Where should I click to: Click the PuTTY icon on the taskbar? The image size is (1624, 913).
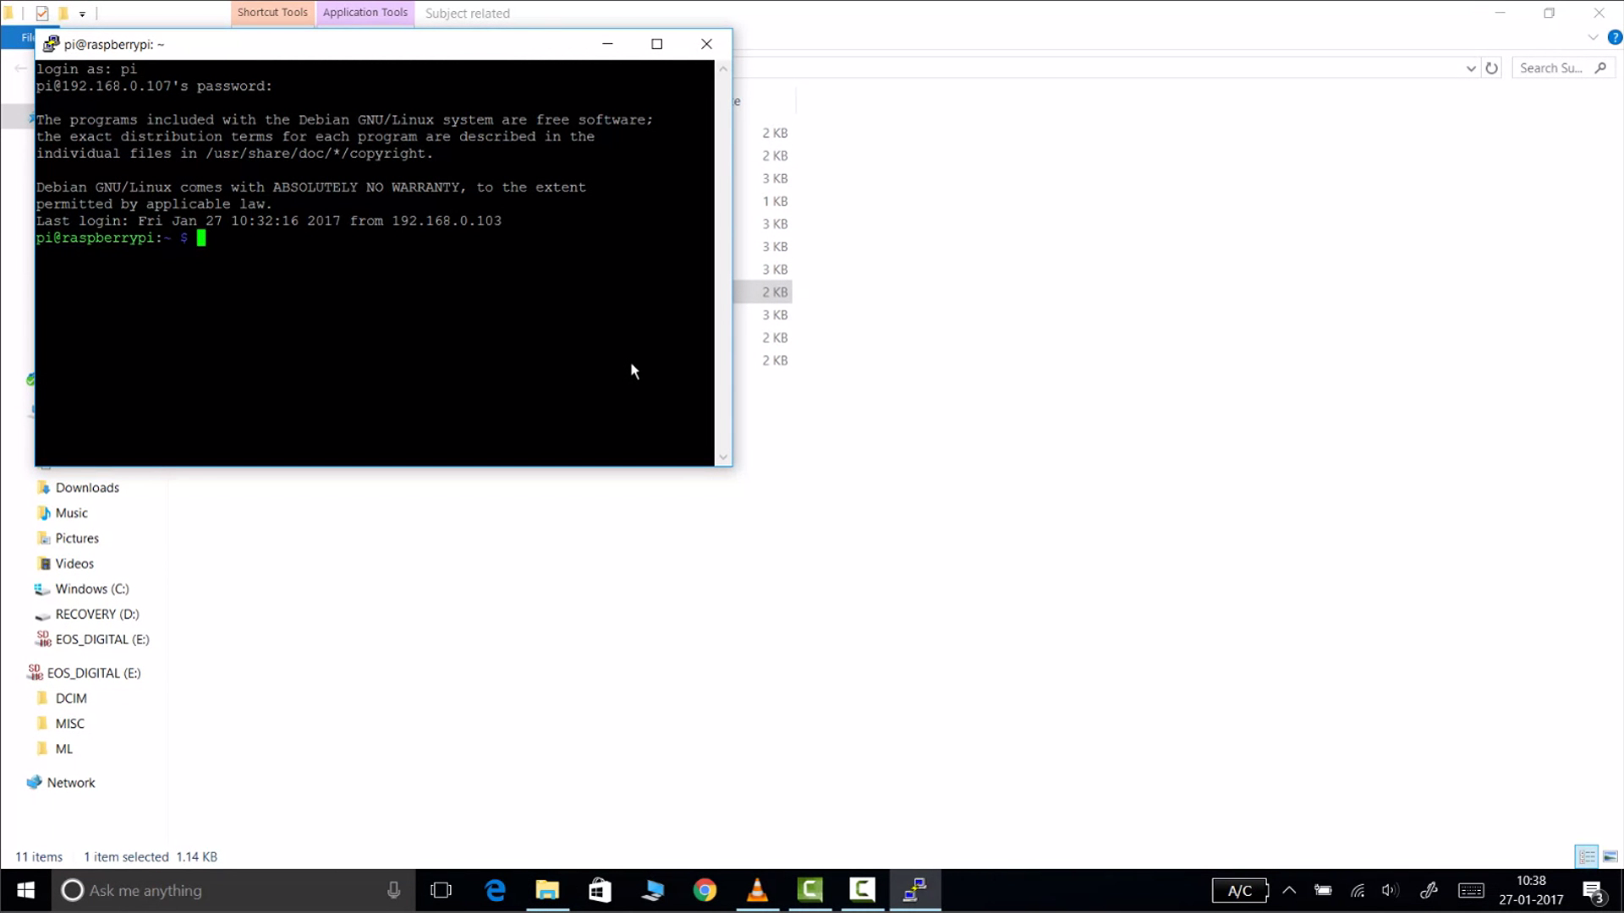[x=914, y=890]
